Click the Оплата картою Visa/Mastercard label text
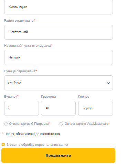The width and height of the screenshot is (126, 164). point(87,124)
